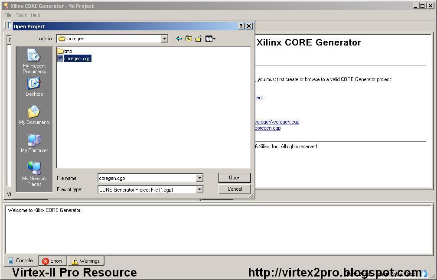437x280 pixels.
Task: Click the dialog Help question mark button
Action: [241, 26]
